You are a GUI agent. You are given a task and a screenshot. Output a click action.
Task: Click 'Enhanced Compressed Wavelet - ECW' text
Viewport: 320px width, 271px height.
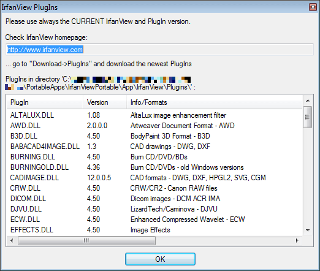click(188, 219)
